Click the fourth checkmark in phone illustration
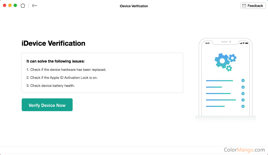This screenshot has height=155, width=268. tap(243, 100)
